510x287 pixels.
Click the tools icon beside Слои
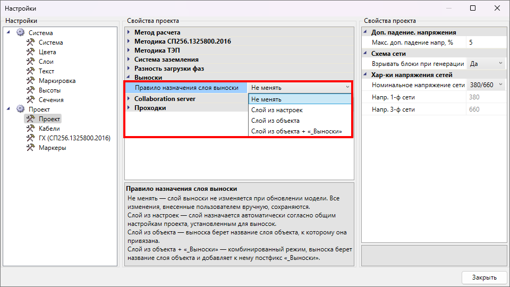31,61
